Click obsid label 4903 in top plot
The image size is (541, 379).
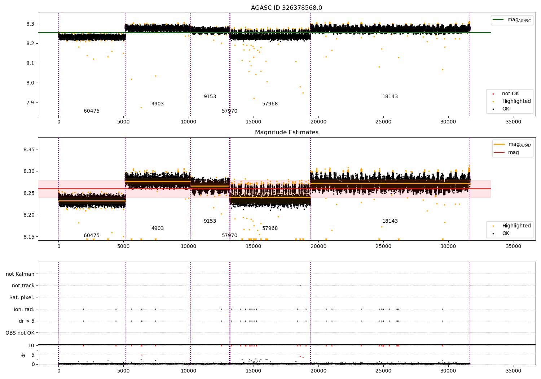pyautogui.click(x=158, y=104)
